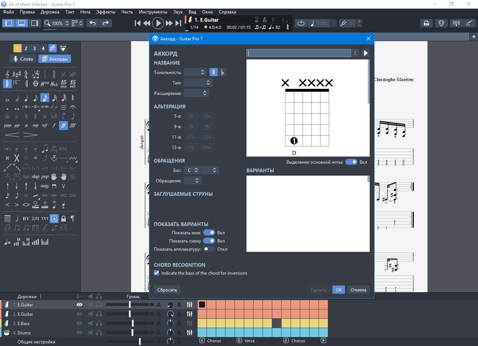The image size is (478, 346).
Task: Apply the rasgueado (rasg.) effect
Action: tap(45, 186)
